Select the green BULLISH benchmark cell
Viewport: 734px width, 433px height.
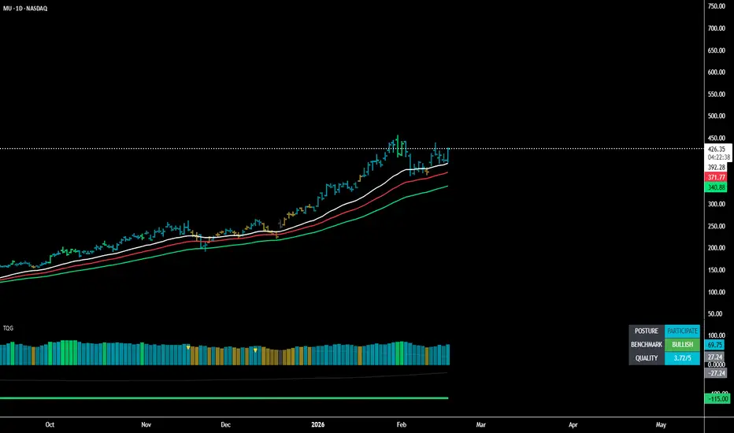[x=682, y=345]
